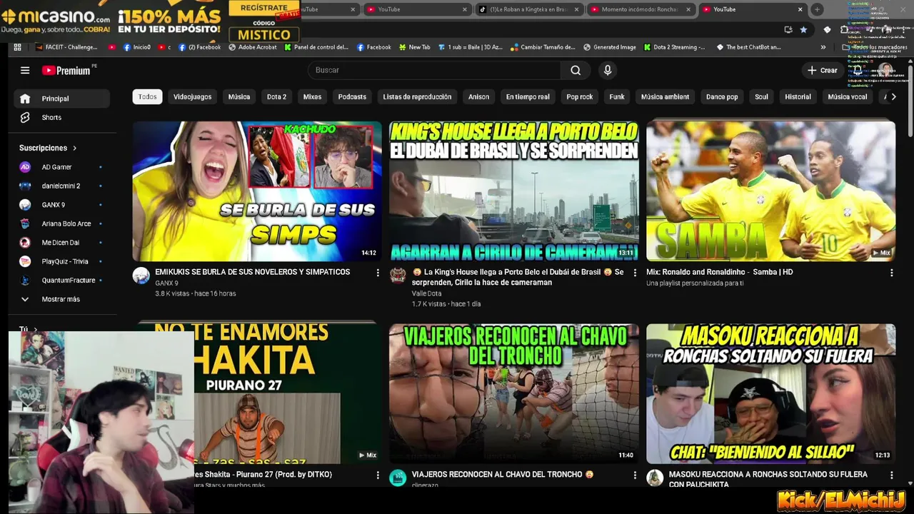914x514 pixels.
Task: Open AD Gamer subscription channel
Action: click(61, 167)
